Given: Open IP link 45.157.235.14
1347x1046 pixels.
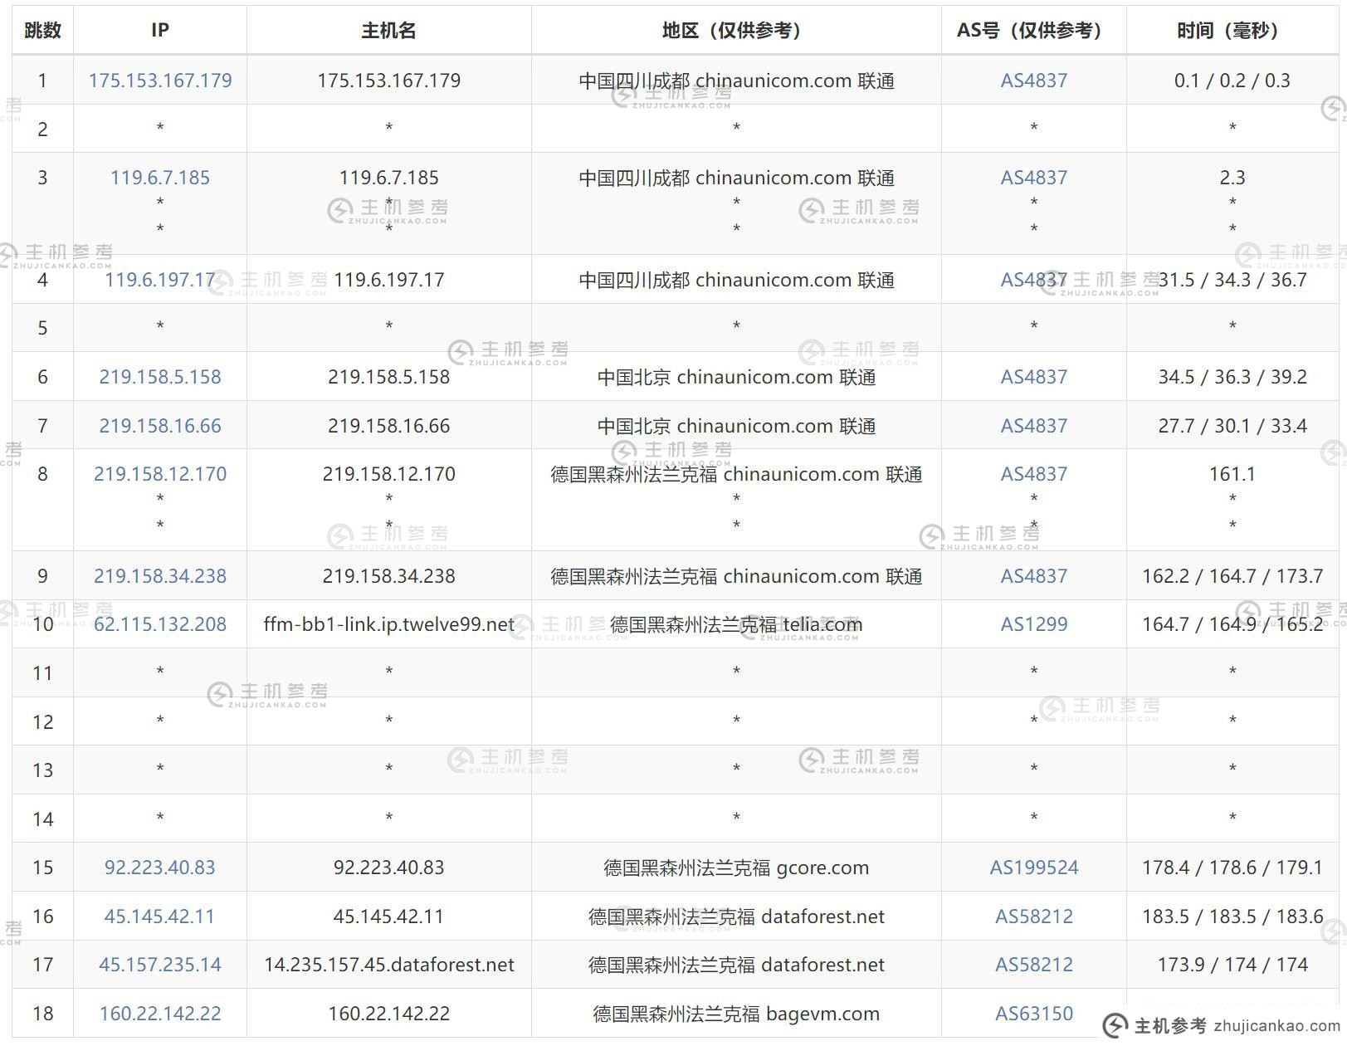Looking at the screenshot, I should coord(160,965).
